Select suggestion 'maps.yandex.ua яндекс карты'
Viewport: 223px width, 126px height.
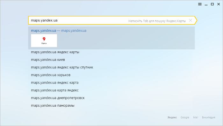click(55, 52)
